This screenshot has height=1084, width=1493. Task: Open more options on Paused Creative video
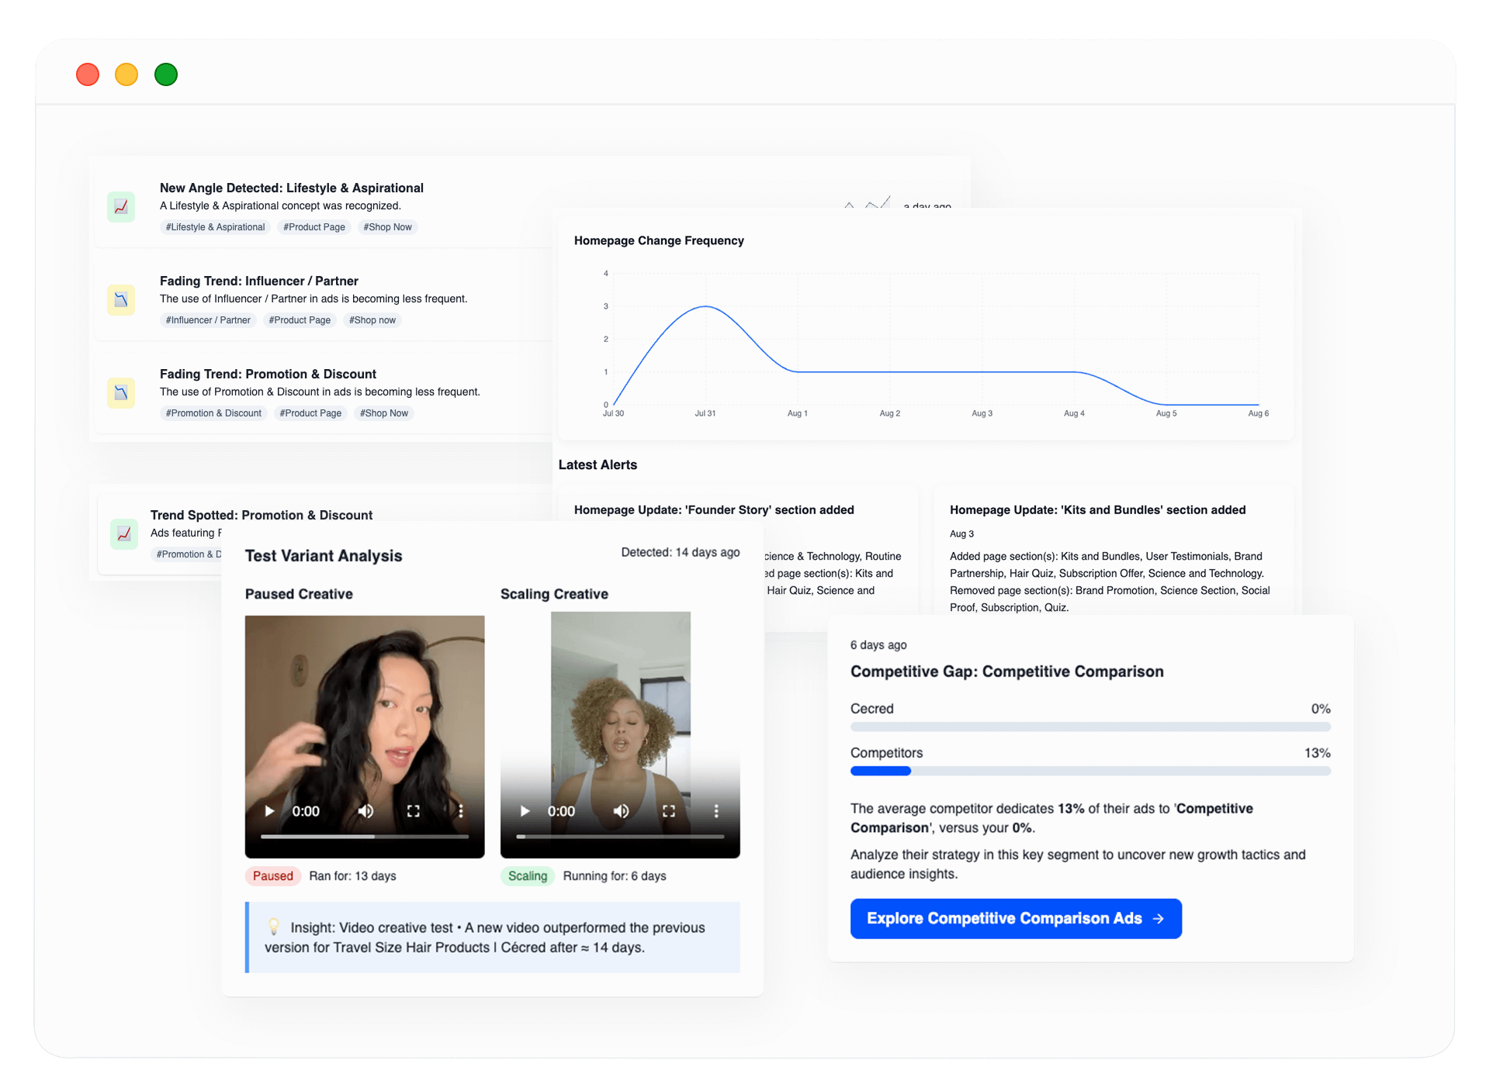461,811
